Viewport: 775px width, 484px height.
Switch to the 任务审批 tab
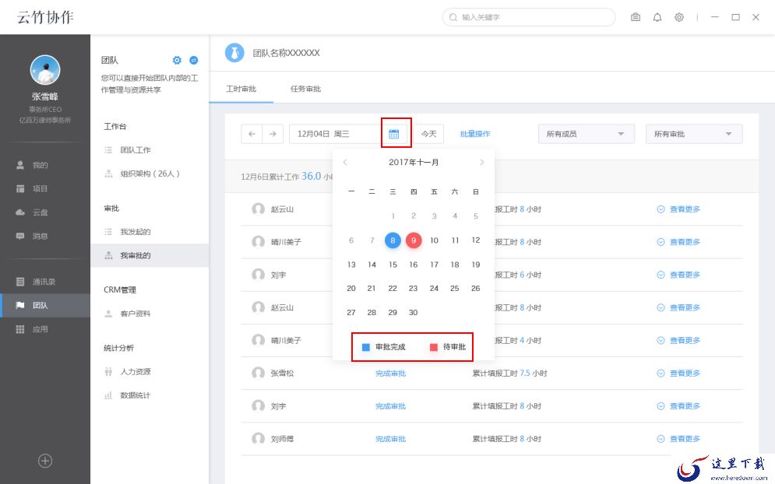(305, 89)
